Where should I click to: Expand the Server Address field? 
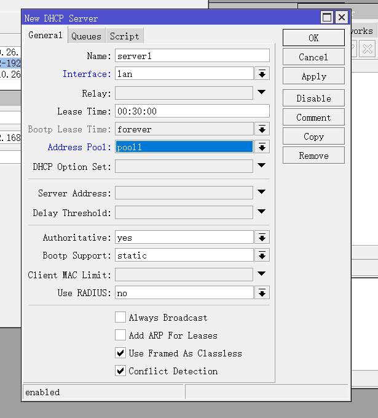262,193
